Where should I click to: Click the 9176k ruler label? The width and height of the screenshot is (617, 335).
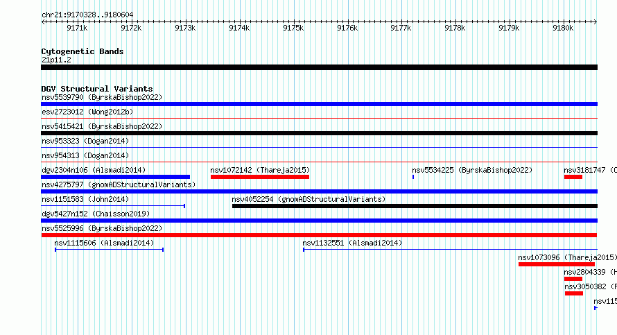(x=347, y=28)
